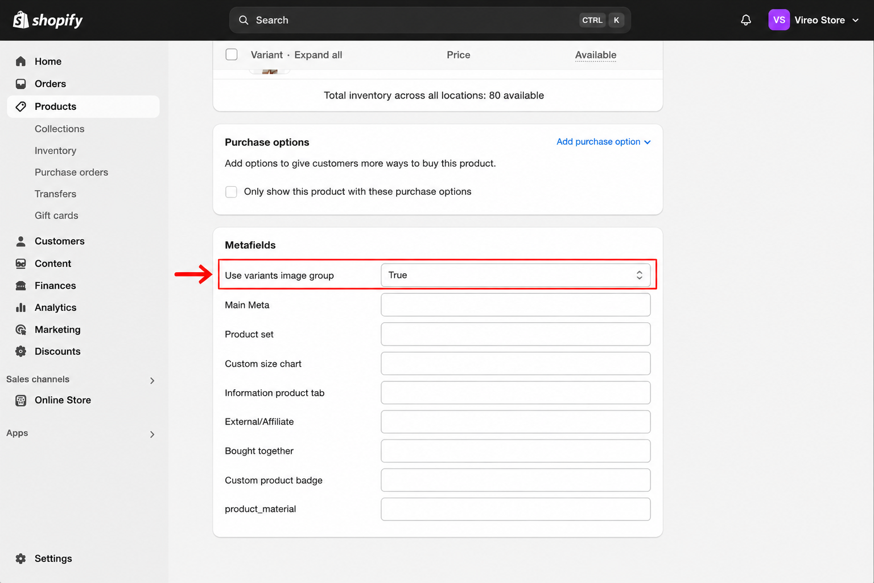Click the product_material input field
Image resolution: width=874 pixels, height=583 pixels.
(516, 509)
